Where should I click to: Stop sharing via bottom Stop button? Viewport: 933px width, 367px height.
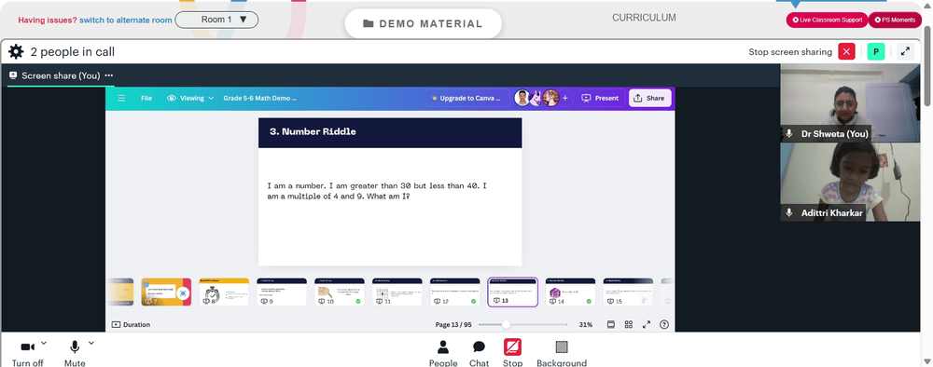(x=512, y=353)
